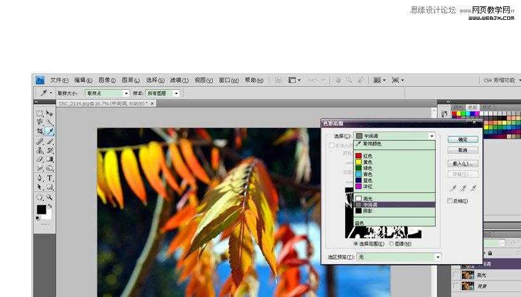Select the Gradient tool
This screenshot has height=297, width=521.
pos(50,159)
